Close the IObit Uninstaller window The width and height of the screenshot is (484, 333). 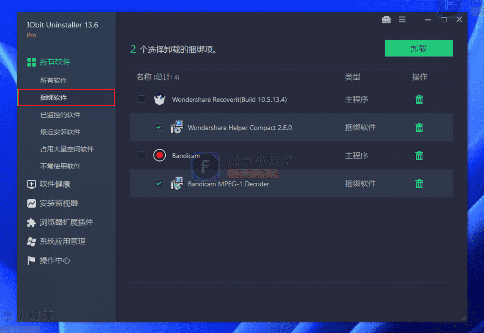point(459,20)
